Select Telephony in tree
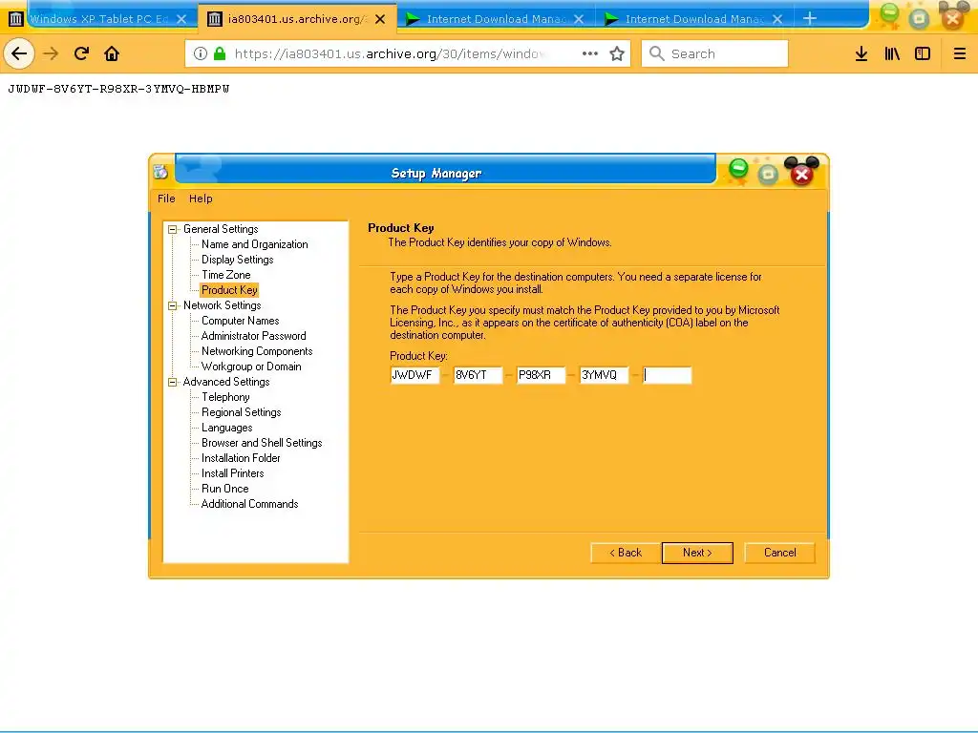The width and height of the screenshot is (978, 733). pos(225,397)
